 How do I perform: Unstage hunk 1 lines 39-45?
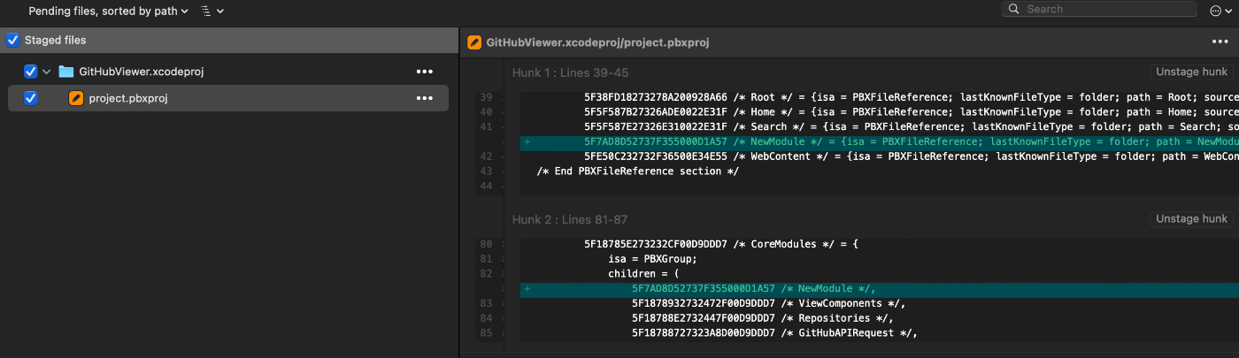pos(1191,72)
